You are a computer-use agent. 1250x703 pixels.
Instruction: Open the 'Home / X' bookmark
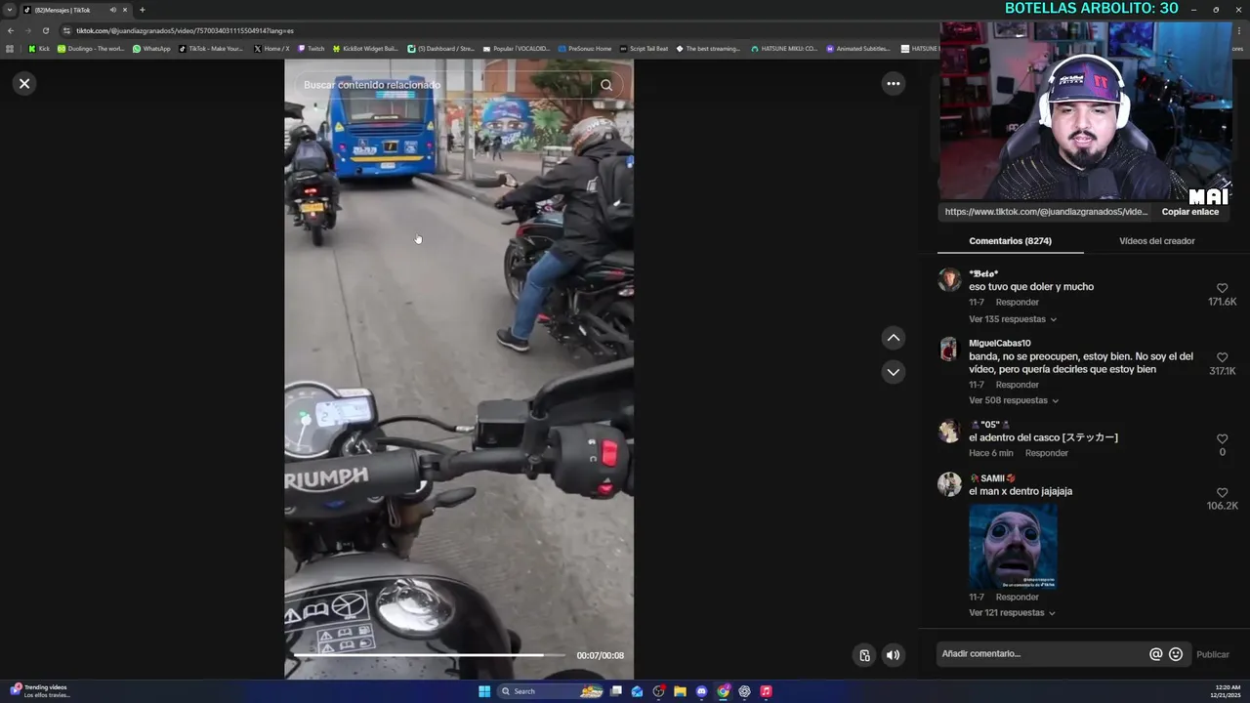coord(271,49)
